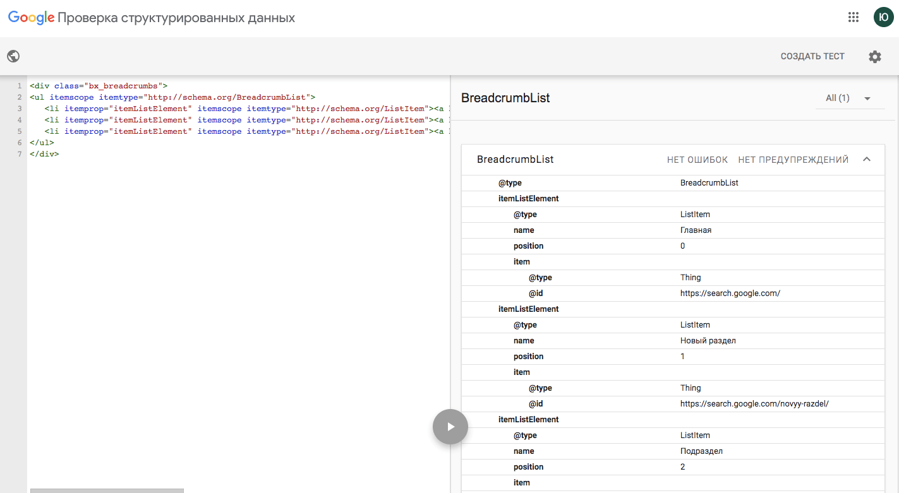Screen dimensions: 899x493
Task: Select the value Подраздел
Action: coord(701,451)
